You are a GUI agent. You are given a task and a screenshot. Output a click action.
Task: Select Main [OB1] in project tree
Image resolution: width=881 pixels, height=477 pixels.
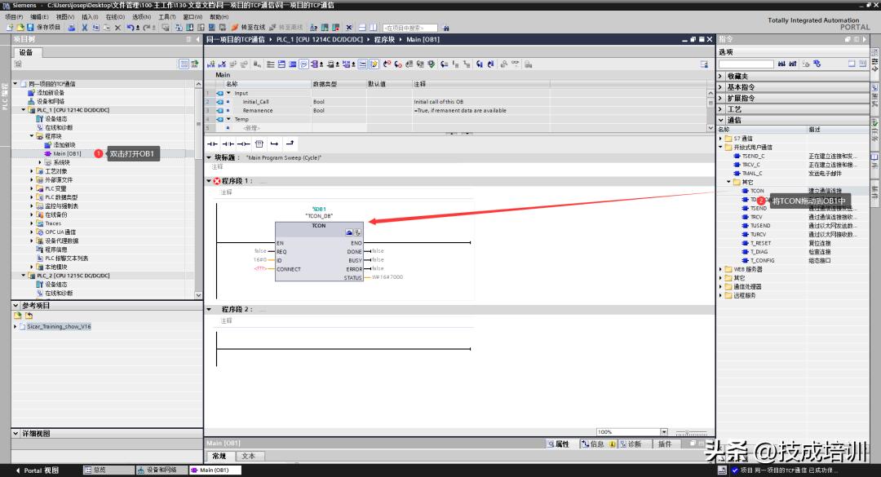(67, 153)
